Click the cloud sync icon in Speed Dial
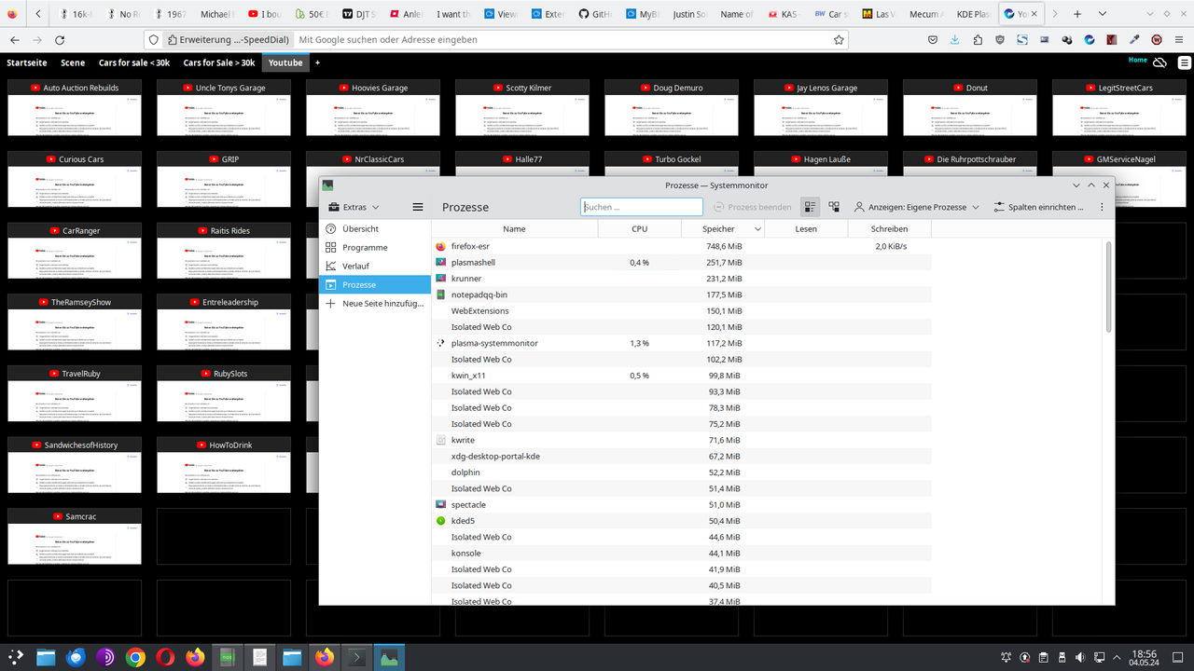This screenshot has height=671, width=1194. [1159, 62]
